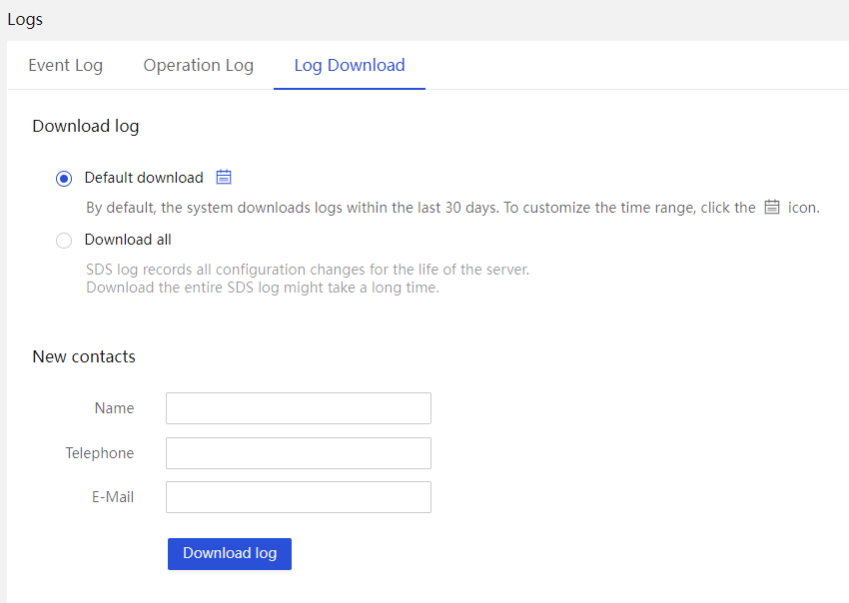This screenshot has height=603, width=849.
Task: Switch to the Event Log tab
Action: 66,65
